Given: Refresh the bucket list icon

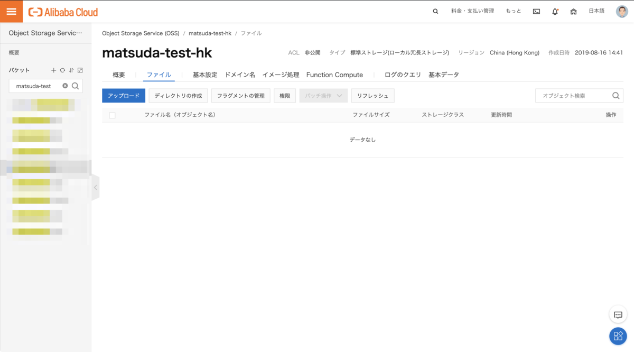Looking at the screenshot, I should point(62,70).
